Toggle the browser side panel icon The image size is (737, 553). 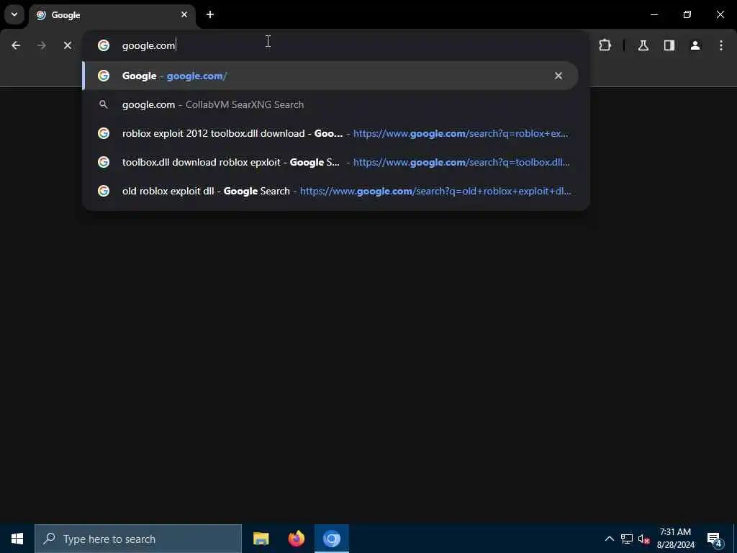[669, 45]
